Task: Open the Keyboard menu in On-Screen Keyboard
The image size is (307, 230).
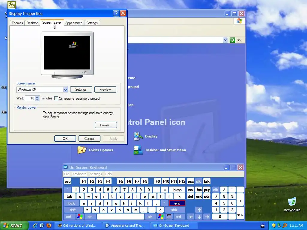Action: coord(79,174)
